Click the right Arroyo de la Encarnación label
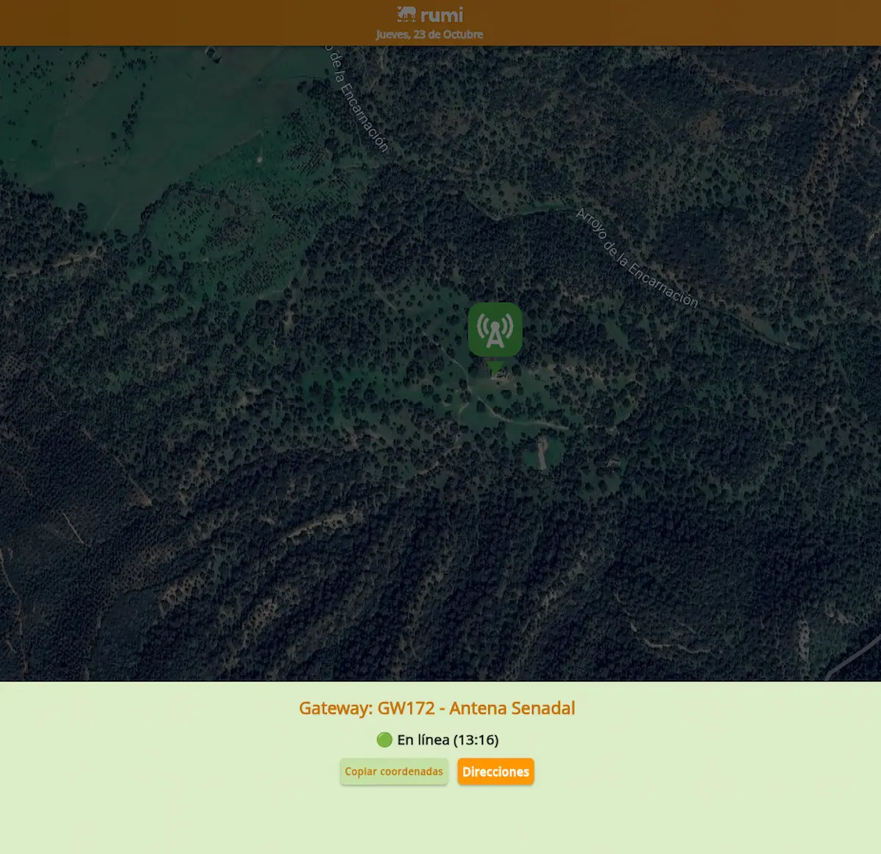Viewport: 881px width, 854px height. (x=637, y=258)
